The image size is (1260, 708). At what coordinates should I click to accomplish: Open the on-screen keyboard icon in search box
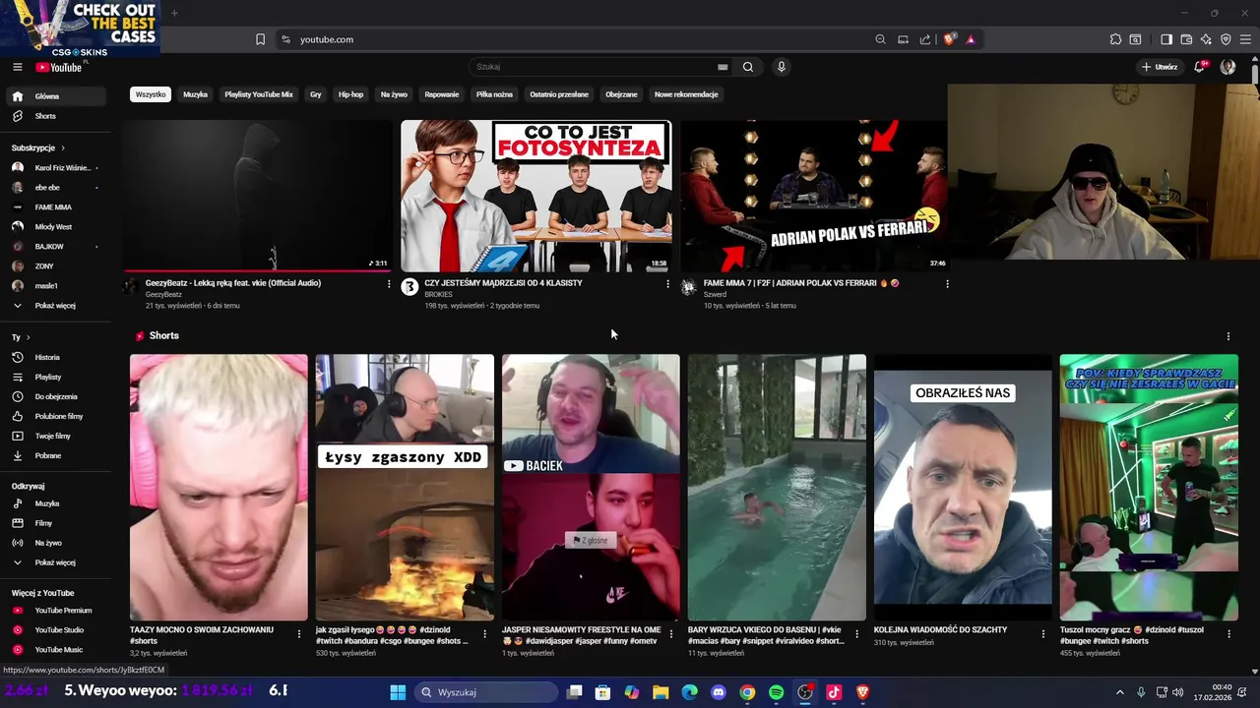pyautogui.click(x=723, y=67)
